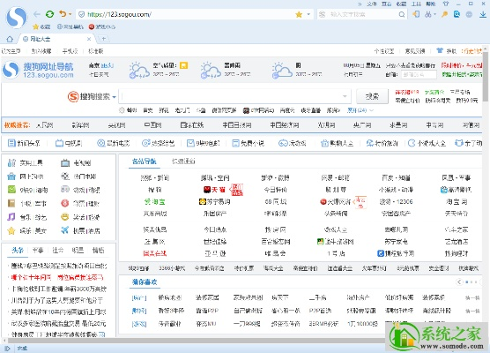Click the orange sidebar panel icon
490x353 pixels.
(x=416, y=14)
